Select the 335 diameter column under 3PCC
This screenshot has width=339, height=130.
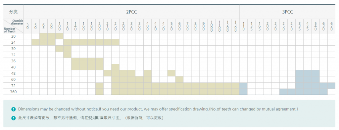299,26
